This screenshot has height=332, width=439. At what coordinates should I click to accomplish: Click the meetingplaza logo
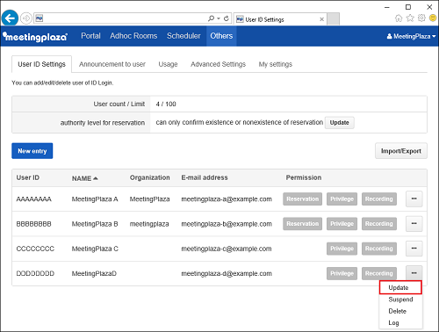(35, 37)
